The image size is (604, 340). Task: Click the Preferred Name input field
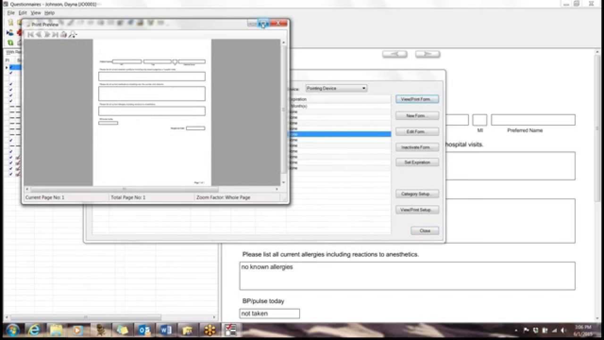point(533,120)
